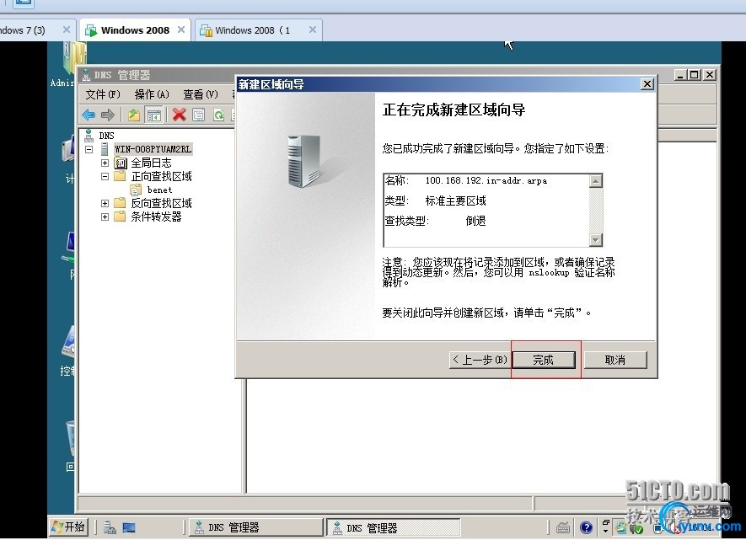Click the red Delete X toolbar icon
Screen dimensions: 746x540
coord(180,115)
